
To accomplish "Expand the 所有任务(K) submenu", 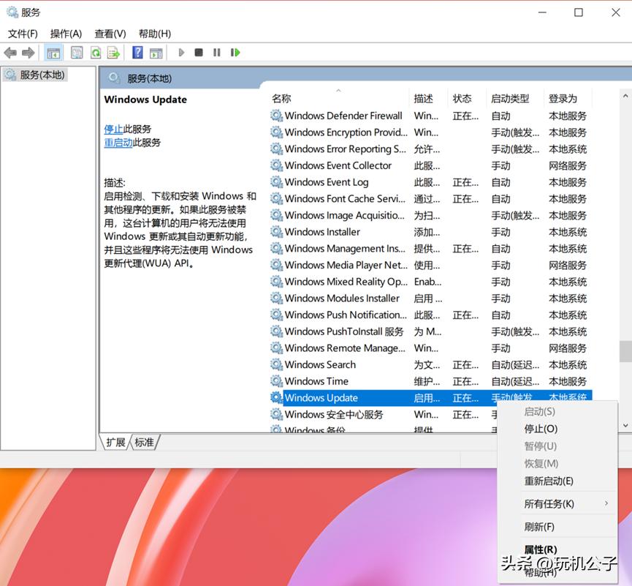I will click(548, 503).
